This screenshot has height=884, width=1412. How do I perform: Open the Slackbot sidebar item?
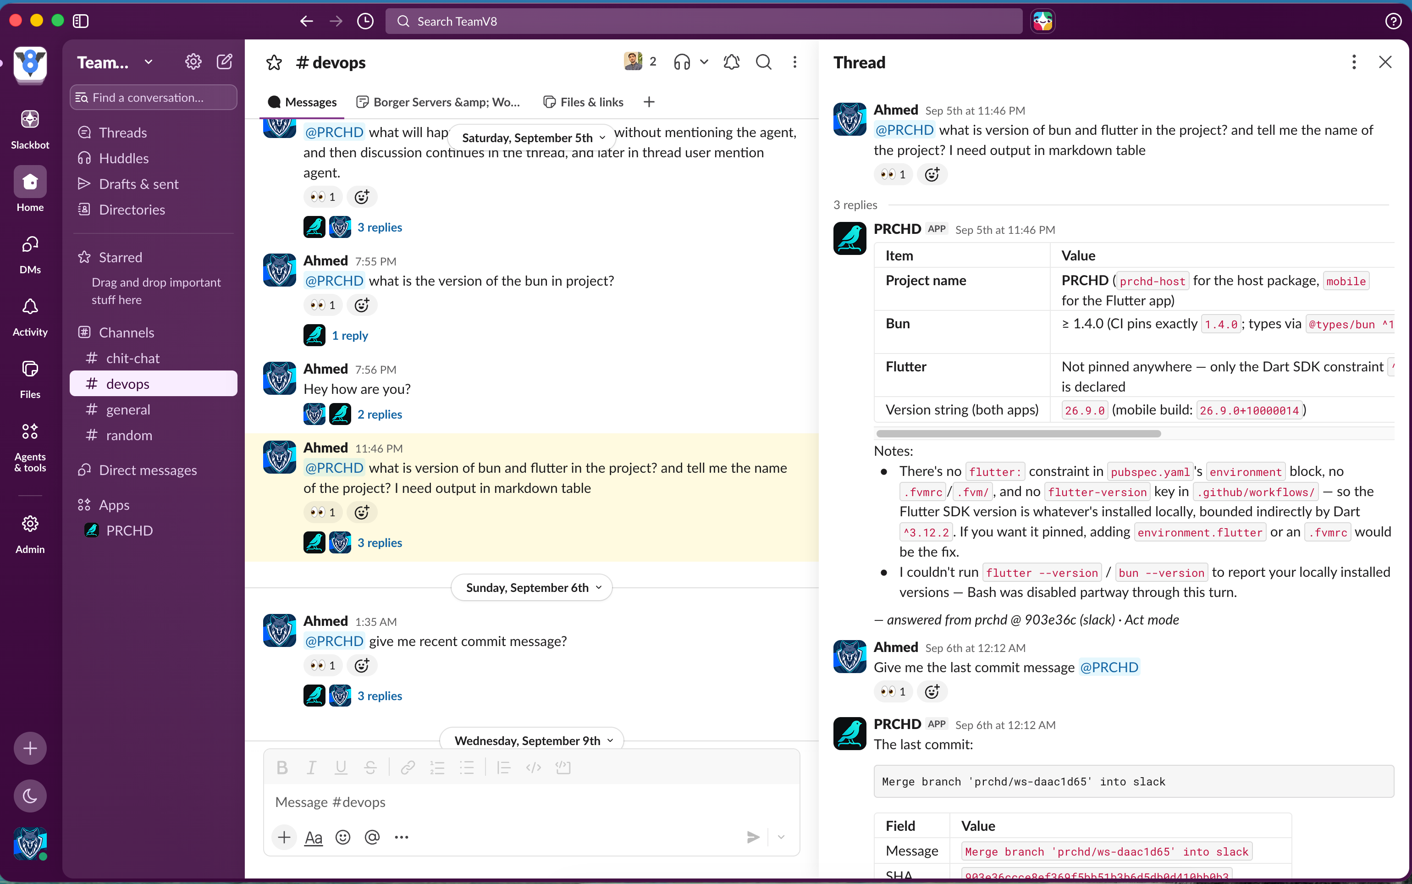(30, 129)
